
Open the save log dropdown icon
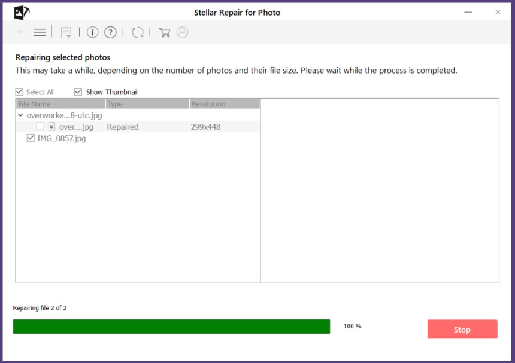(x=66, y=32)
